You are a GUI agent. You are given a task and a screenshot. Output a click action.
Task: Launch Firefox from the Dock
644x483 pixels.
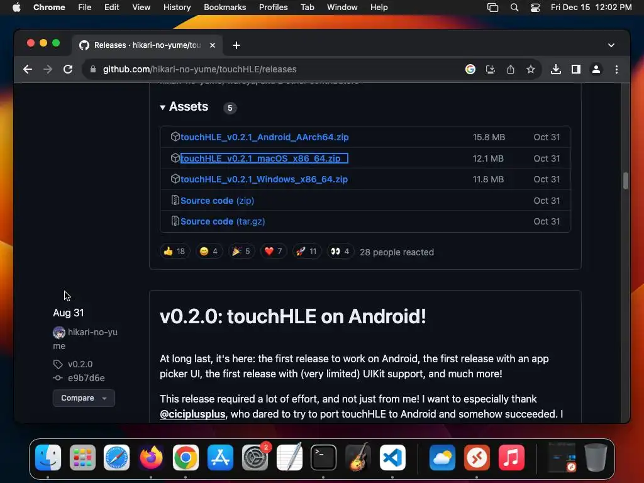[x=151, y=458]
